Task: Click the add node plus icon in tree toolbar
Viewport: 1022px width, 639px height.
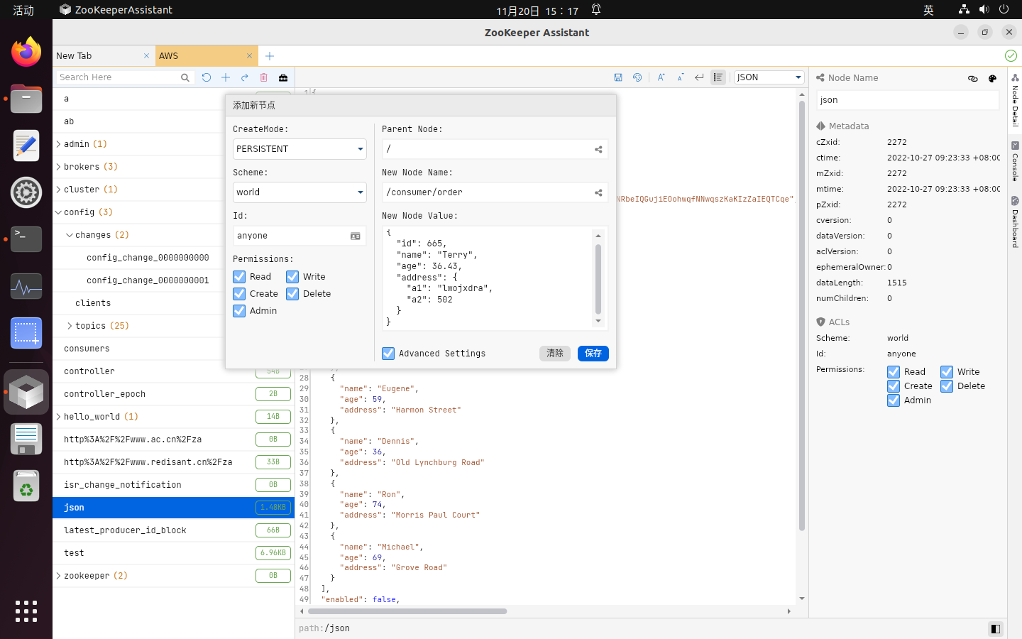Action: point(226,77)
